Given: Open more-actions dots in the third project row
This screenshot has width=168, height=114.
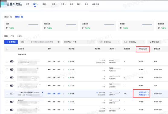Looking at the screenshot, I should 63,78.
